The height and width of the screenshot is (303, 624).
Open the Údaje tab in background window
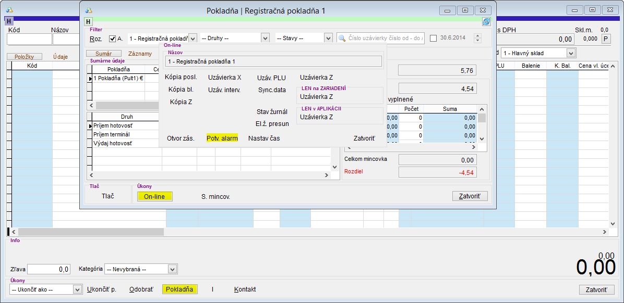click(61, 57)
